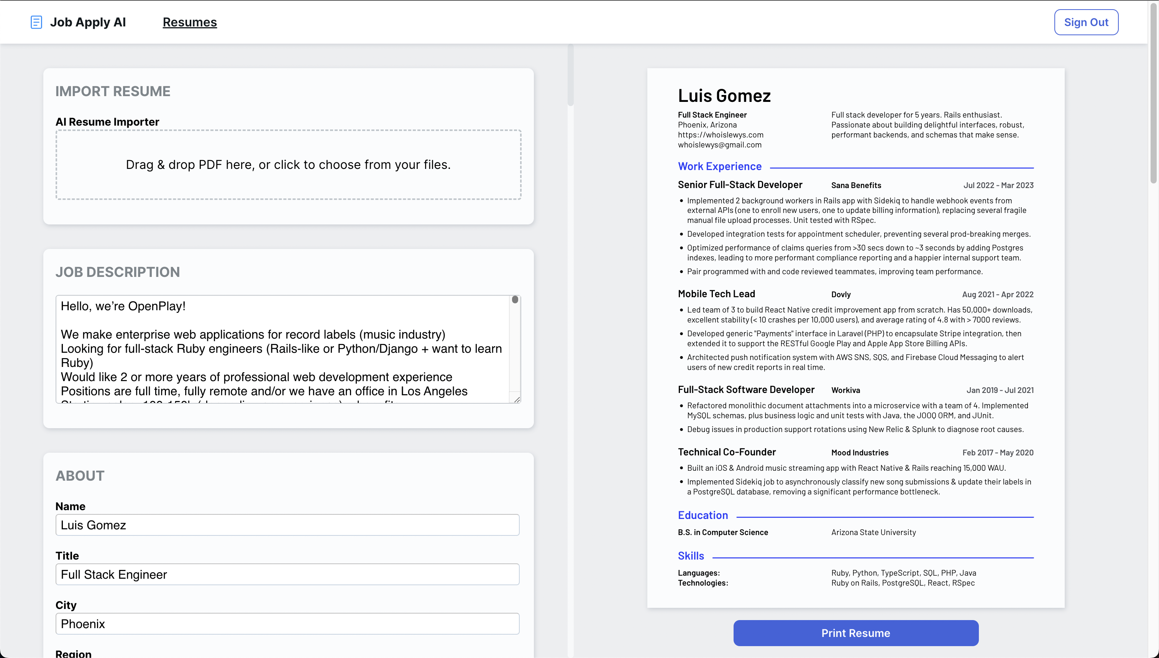Click the 'Technical Co-Founder' job title
This screenshot has width=1159, height=658.
[x=727, y=452]
